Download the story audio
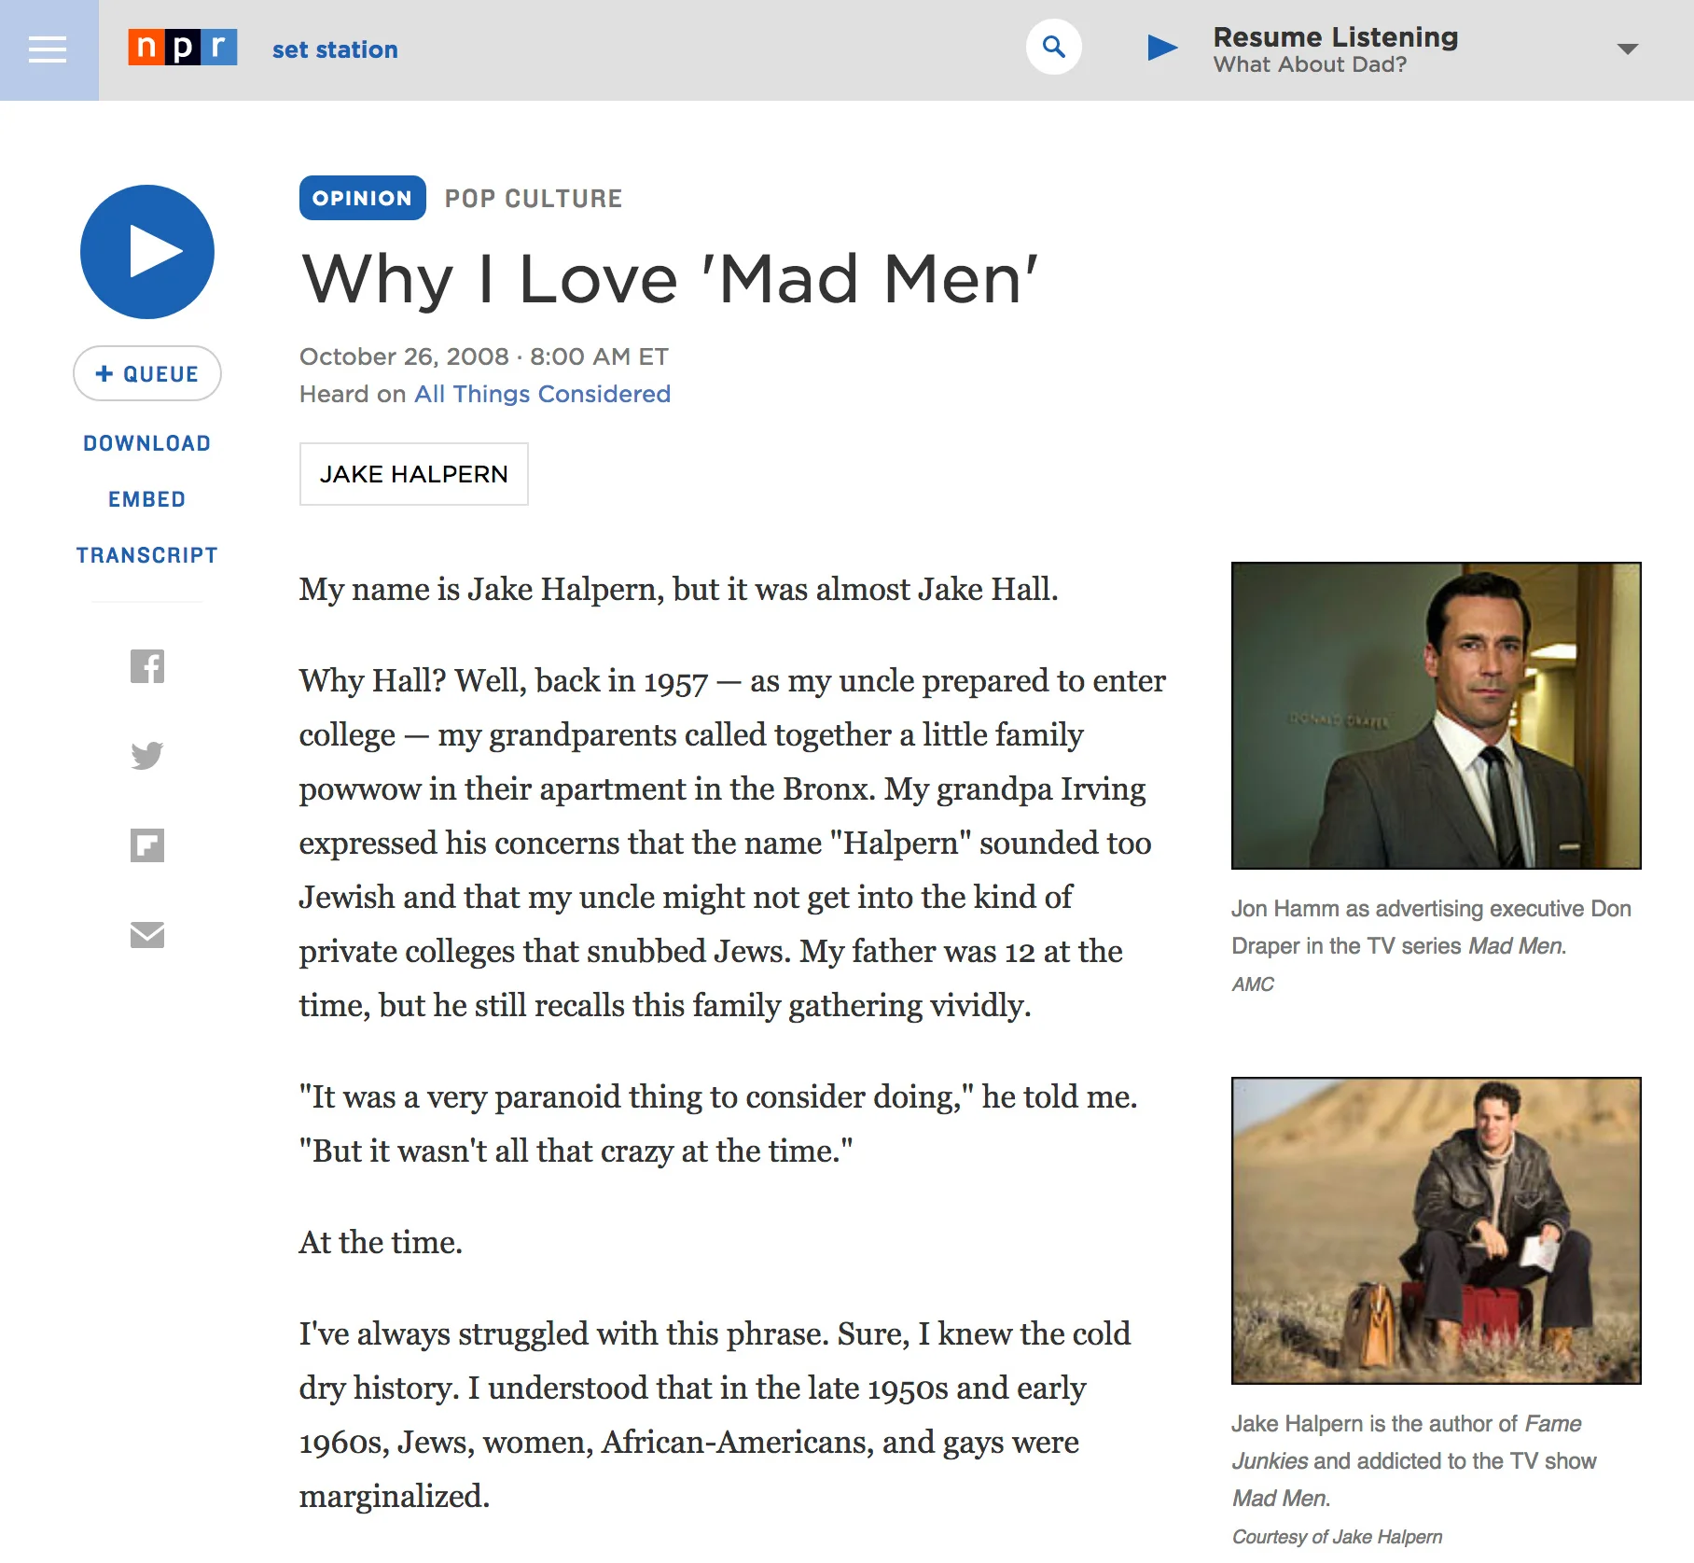The image size is (1694, 1563). tap(147, 443)
